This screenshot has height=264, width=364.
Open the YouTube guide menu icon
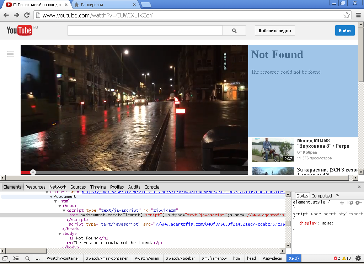tap(10, 54)
